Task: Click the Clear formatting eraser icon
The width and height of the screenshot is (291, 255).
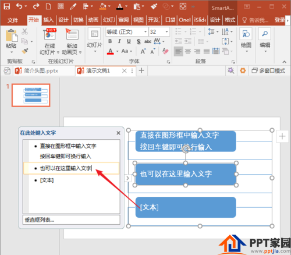Action: coord(165,51)
